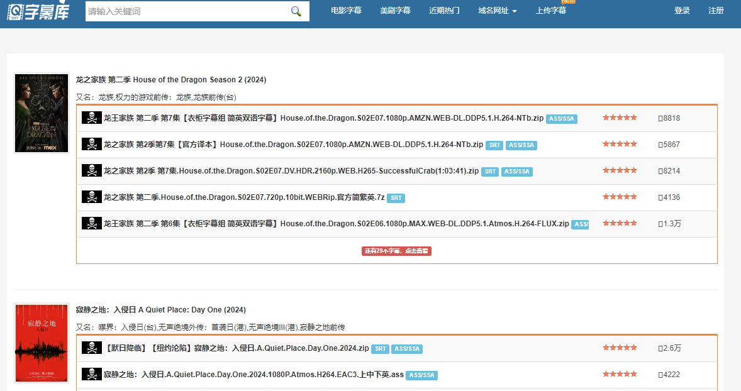
Task: Click ASS/SSA tag on SuccessfulCrab row
Action: [x=517, y=172]
